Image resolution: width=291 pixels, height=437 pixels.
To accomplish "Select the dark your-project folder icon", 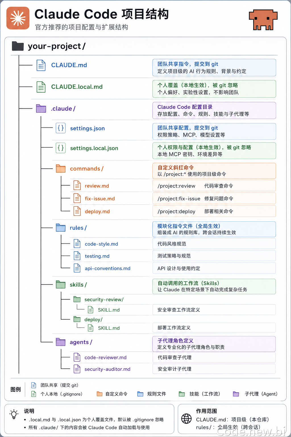I will [x=18, y=46].
